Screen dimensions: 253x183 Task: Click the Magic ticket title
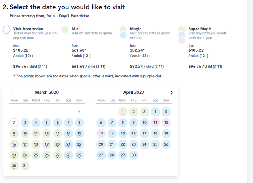click(x=136, y=29)
